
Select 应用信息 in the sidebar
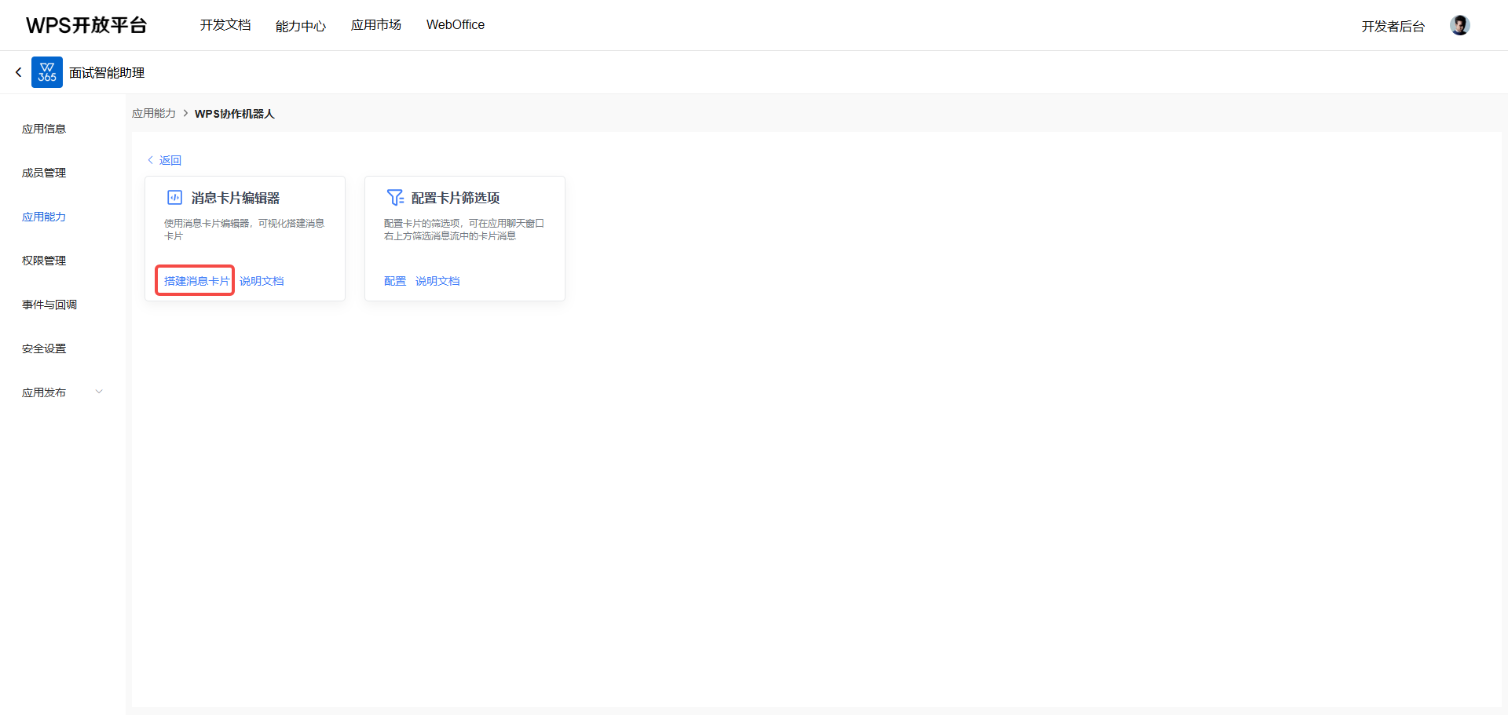click(44, 129)
